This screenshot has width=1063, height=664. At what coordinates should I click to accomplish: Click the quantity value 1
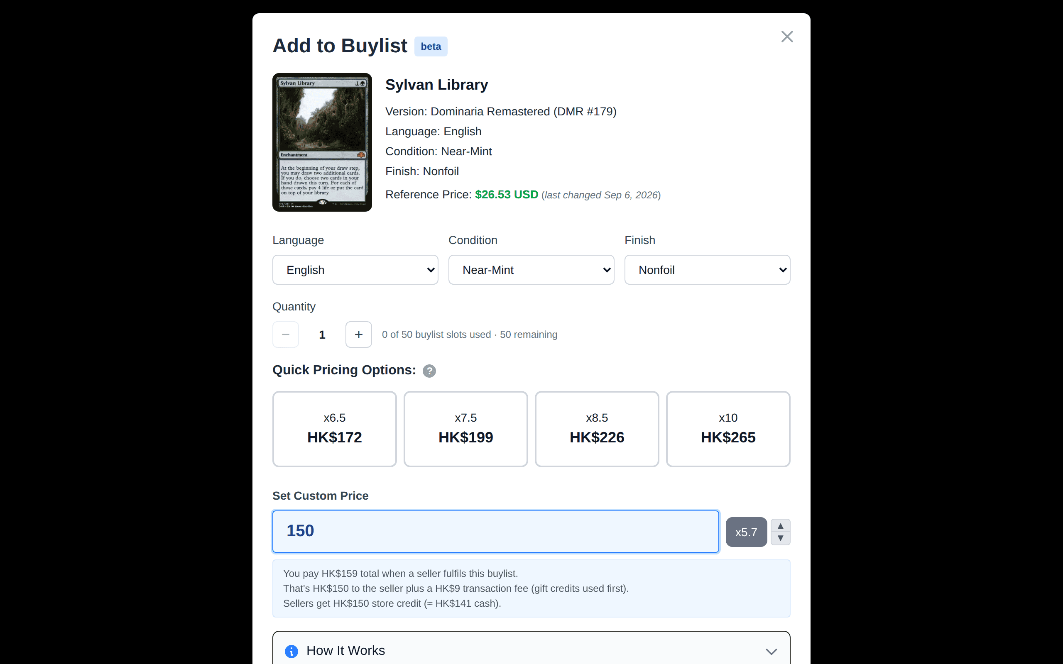(x=322, y=334)
